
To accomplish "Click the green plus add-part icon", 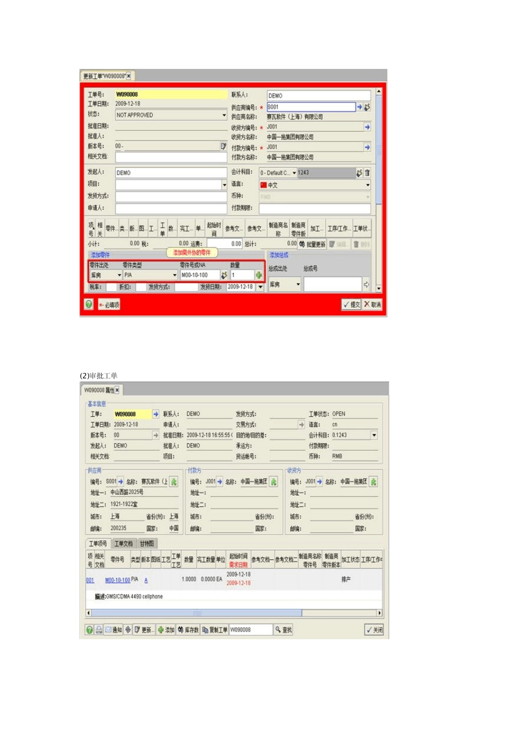I will click(x=258, y=275).
